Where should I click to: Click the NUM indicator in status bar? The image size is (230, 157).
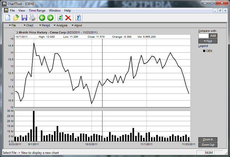(x=209, y=153)
